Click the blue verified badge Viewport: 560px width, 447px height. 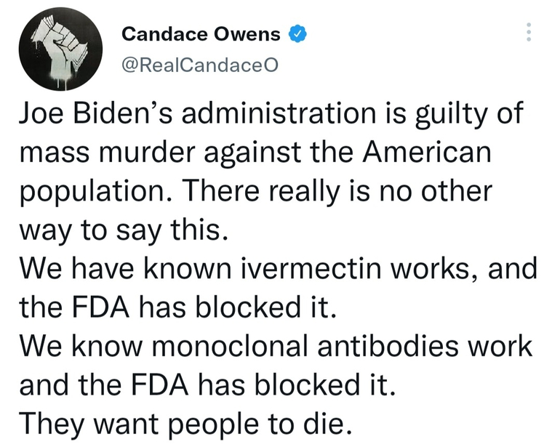[297, 33]
